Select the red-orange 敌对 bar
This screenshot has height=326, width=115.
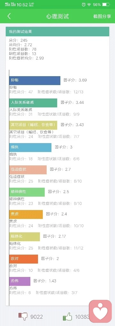click(x=24, y=259)
